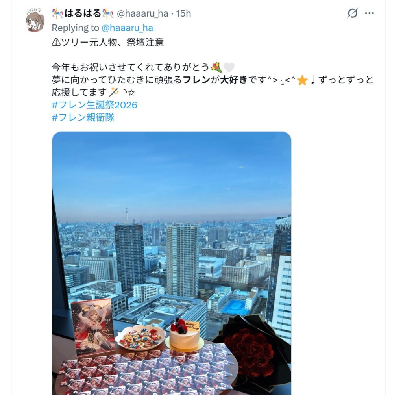Open the 15h timestamp permalink
Screen dimensions: 403x395
[183, 13]
